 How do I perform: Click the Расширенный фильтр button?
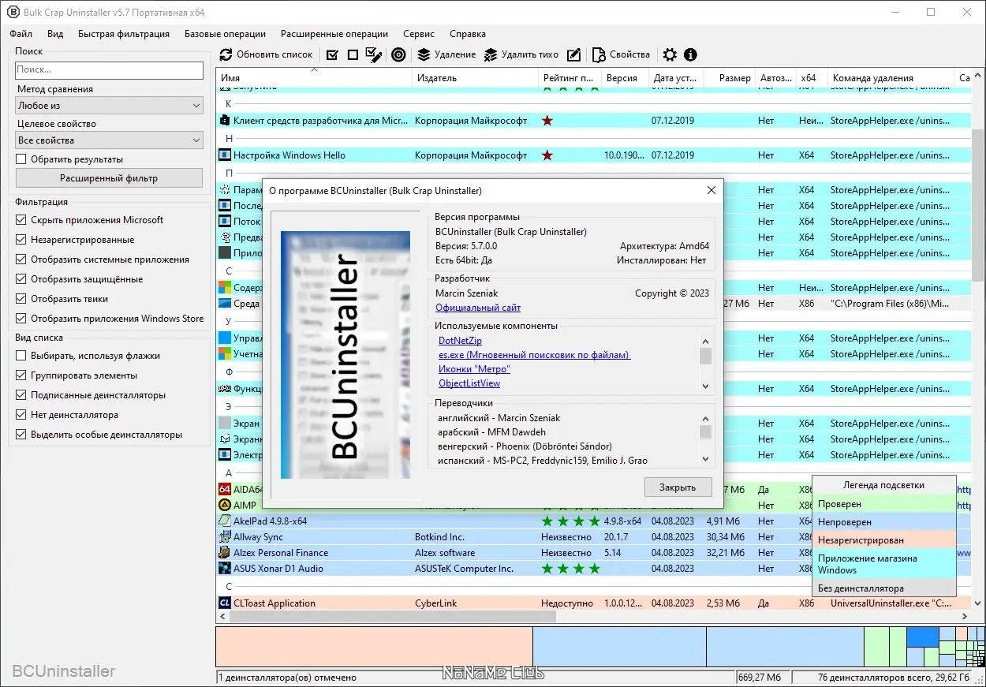(109, 178)
